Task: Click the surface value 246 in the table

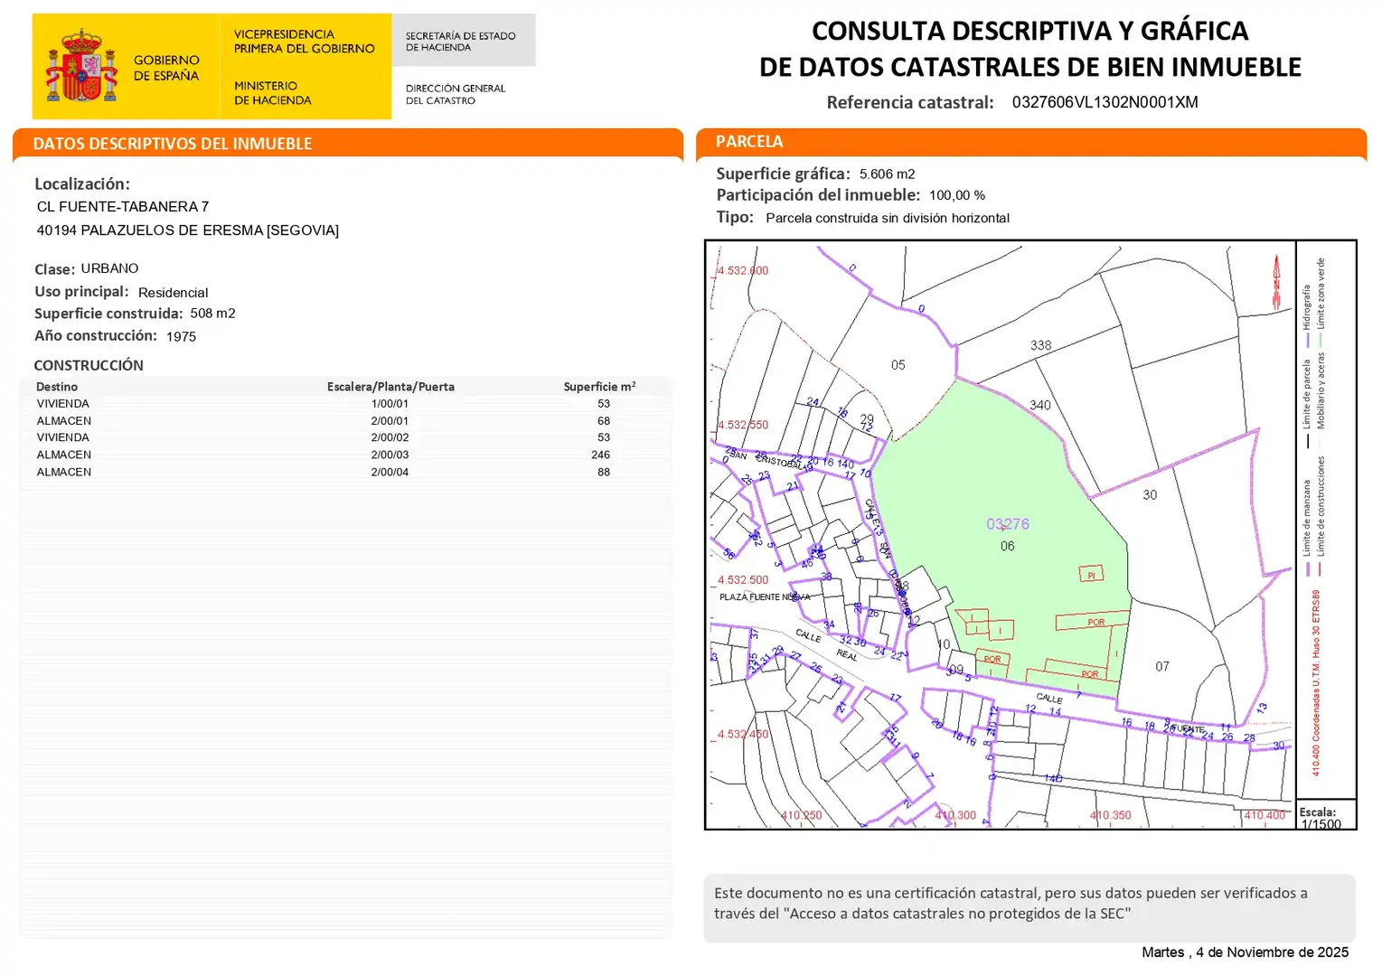Action: (x=601, y=455)
